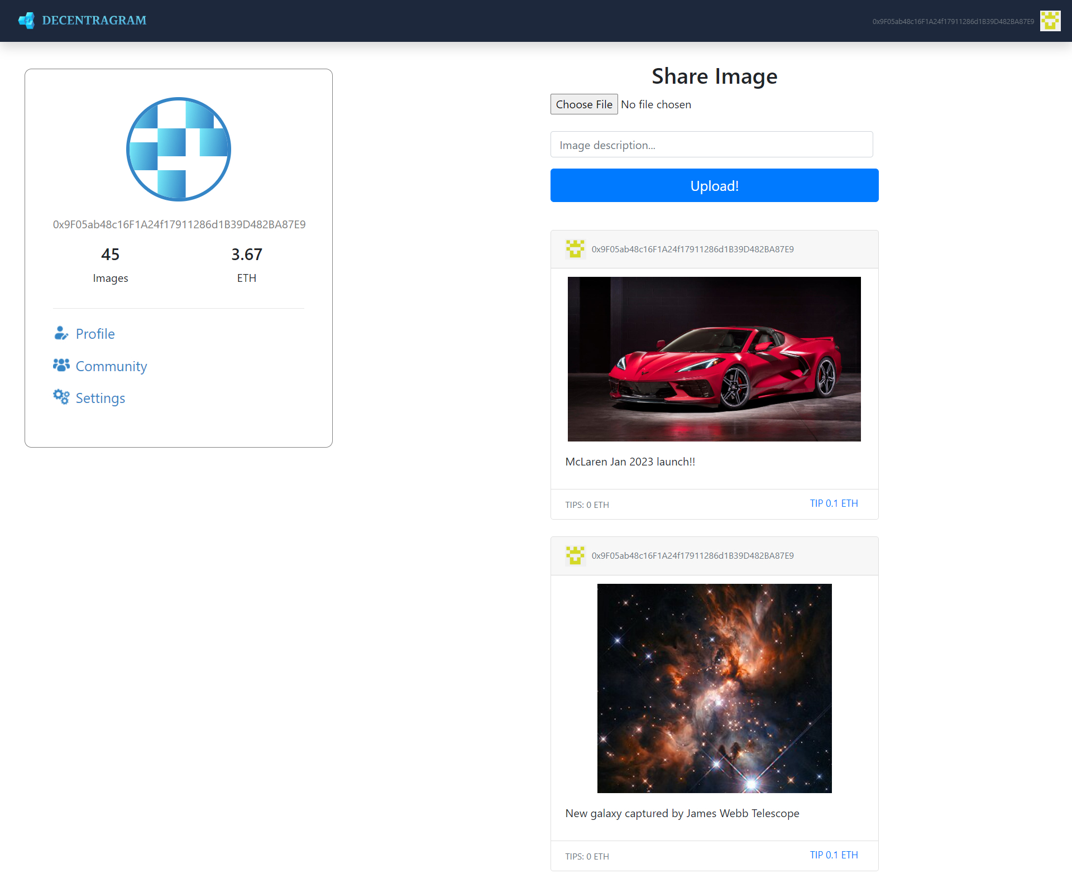The image size is (1072, 888).
Task: Click TIP 0.1 ETH on the galaxy post
Action: point(834,855)
